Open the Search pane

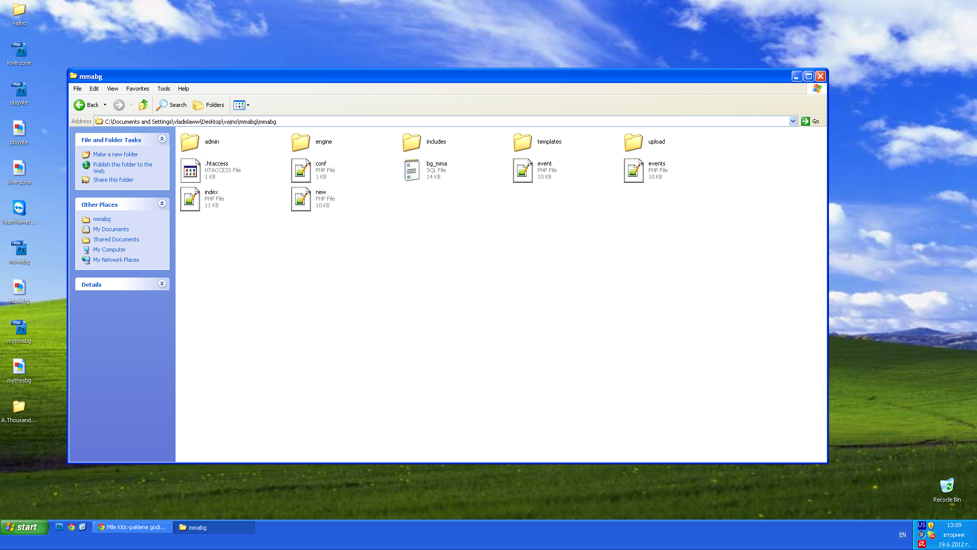click(x=171, y=105)
